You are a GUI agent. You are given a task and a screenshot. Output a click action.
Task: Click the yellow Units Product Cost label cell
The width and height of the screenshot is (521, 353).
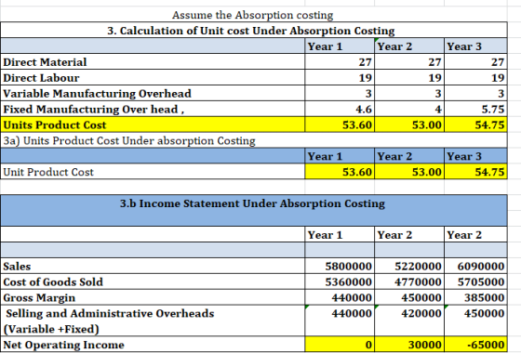tap(153, 124)
